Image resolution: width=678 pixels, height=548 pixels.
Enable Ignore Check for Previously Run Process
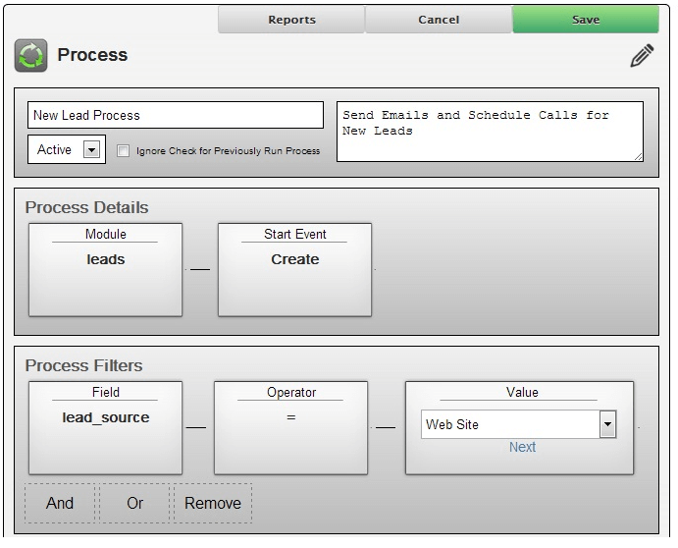[x=124, y=150]
